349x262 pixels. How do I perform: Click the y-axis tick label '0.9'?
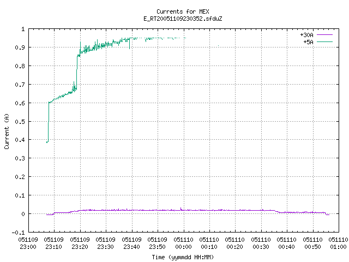tap(20, 47)
